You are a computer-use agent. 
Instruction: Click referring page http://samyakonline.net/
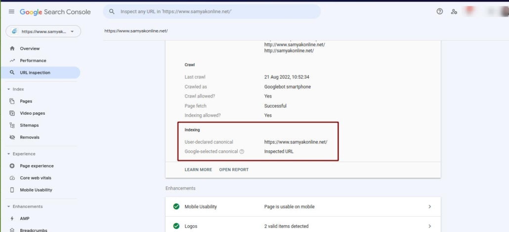click(x=289, y=51)
